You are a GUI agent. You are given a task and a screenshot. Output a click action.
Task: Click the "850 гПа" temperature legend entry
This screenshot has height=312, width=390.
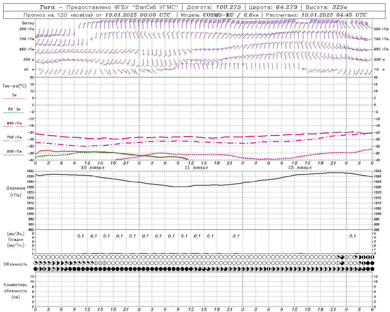(x=14, y=123)
